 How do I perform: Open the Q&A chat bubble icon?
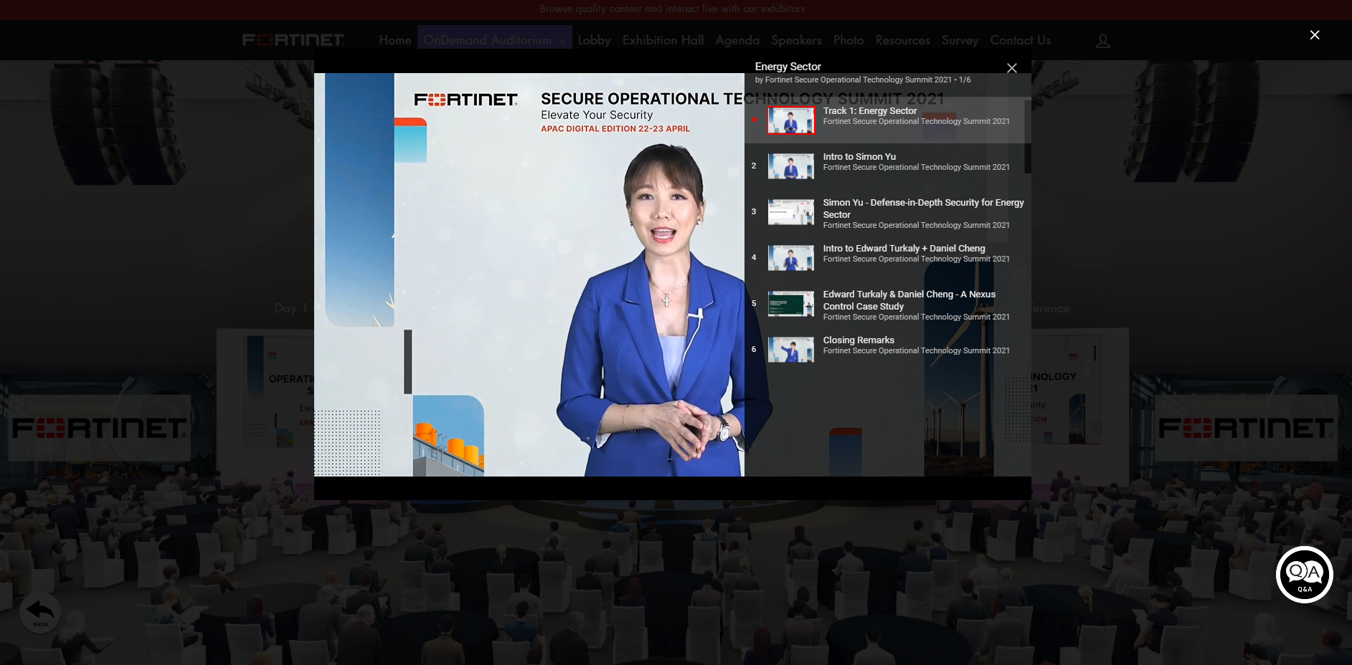coord(1304,574)
